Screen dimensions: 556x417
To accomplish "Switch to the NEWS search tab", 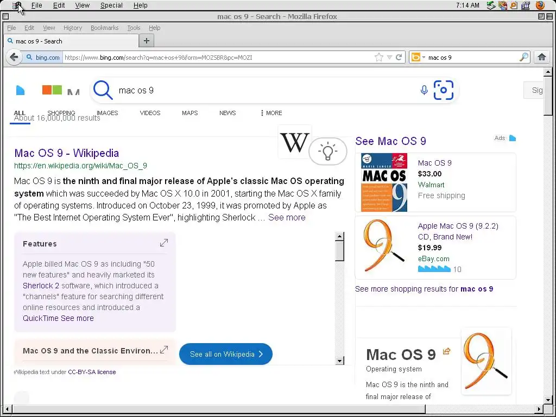I will 228,113.
